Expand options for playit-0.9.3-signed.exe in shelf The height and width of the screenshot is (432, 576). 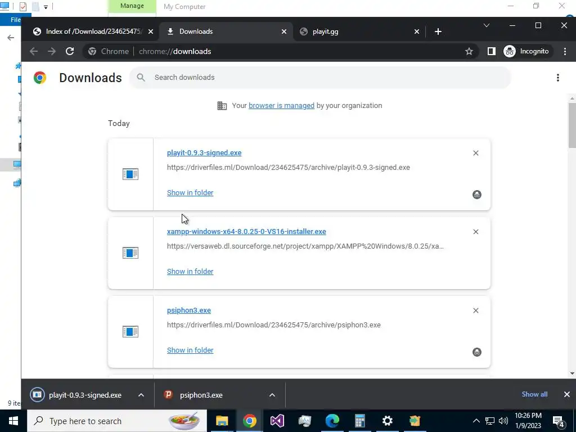(141, 395)
